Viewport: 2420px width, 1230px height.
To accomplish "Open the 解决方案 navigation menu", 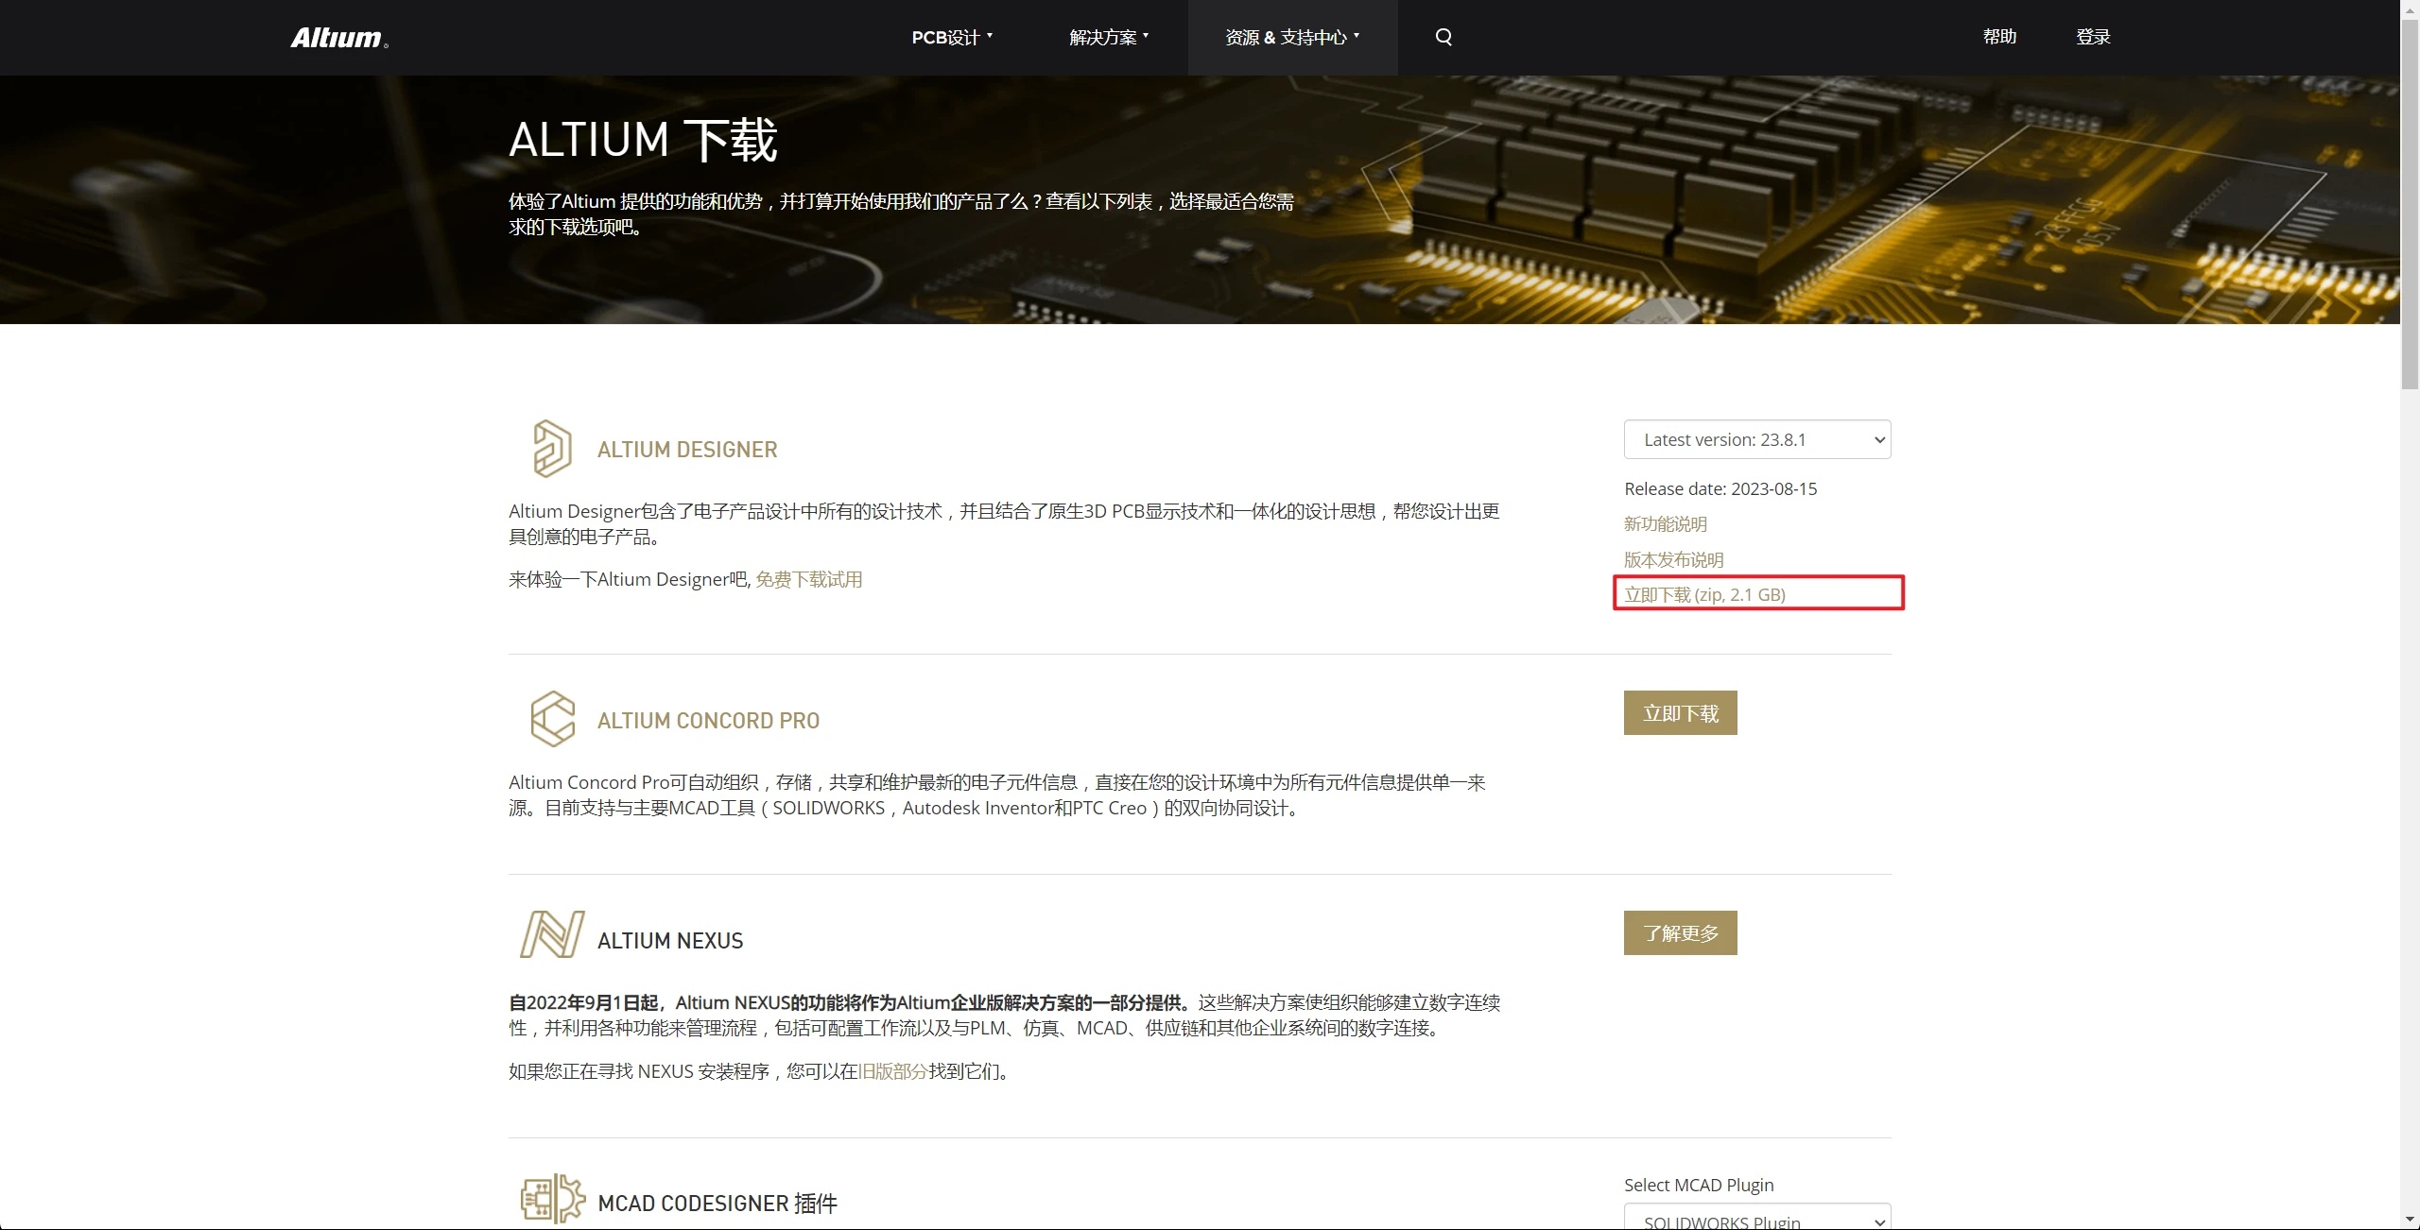I will tap(1109, 37).
